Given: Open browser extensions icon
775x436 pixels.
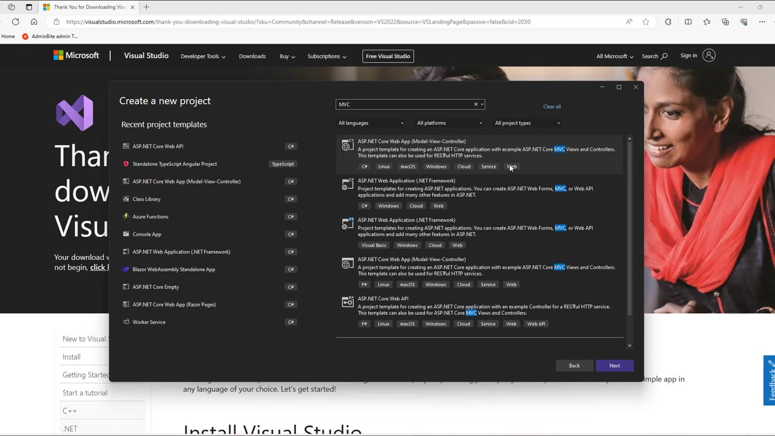Looking at the screenshot, I should click(668, 22).
